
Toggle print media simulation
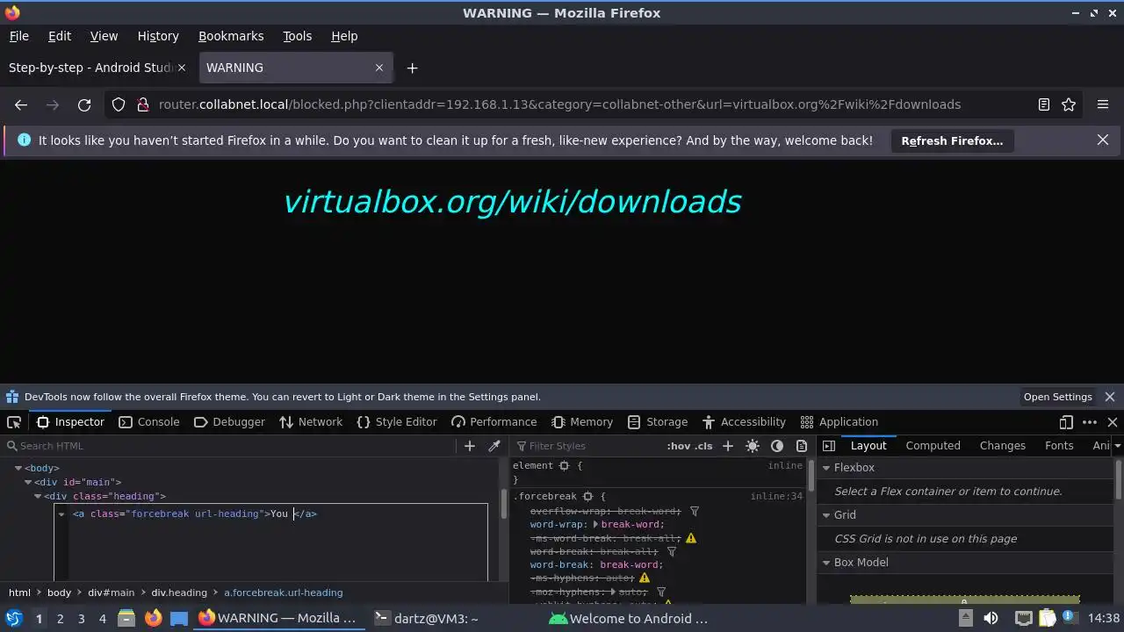tap(802, 446)
